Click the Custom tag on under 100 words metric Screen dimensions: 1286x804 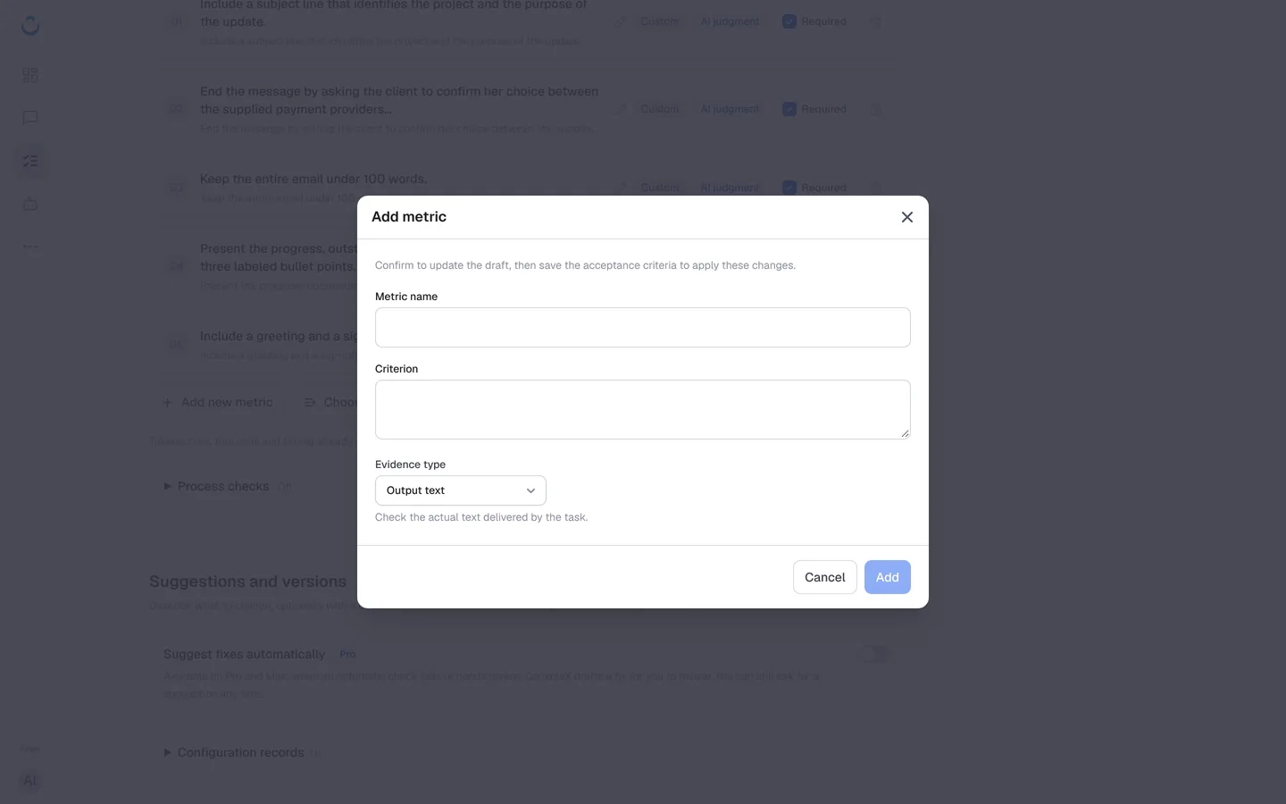659,188
